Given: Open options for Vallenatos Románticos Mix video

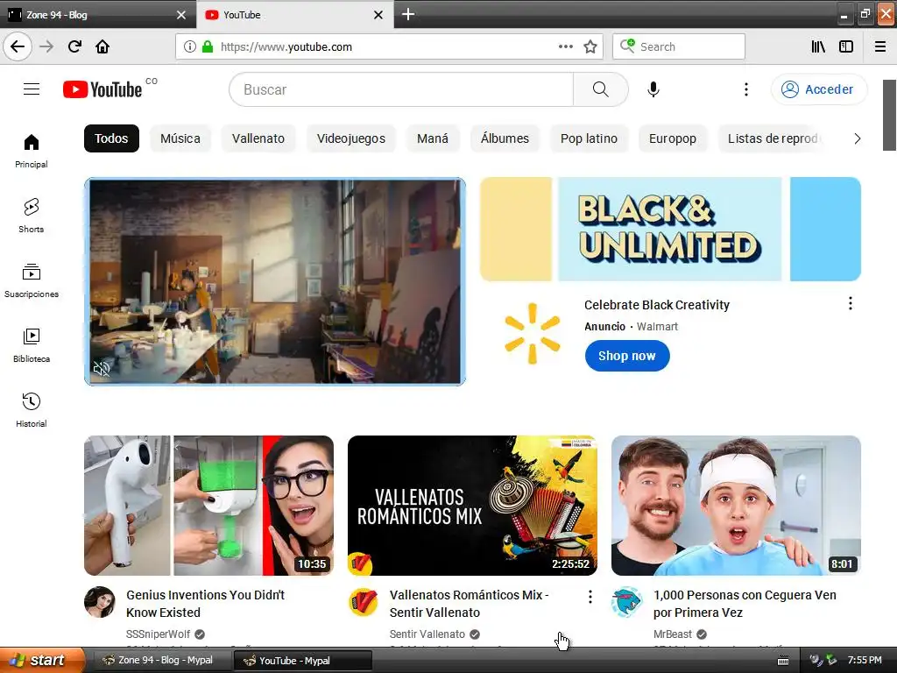Looking at the screenshot, I should tap(590, 597).
